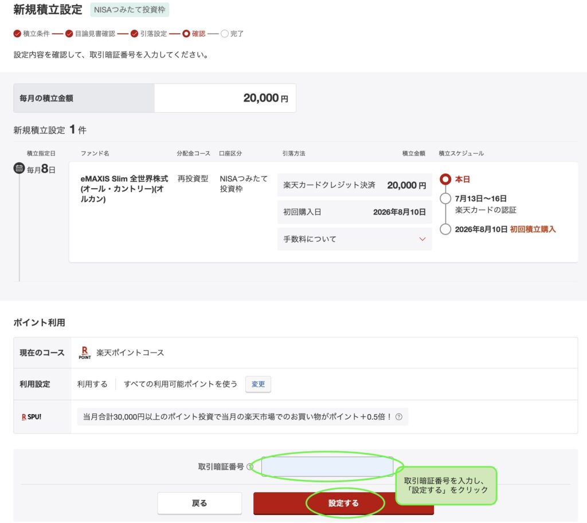Click the 分配金コース column header
The image size is (587, 523).
(194, 153)
